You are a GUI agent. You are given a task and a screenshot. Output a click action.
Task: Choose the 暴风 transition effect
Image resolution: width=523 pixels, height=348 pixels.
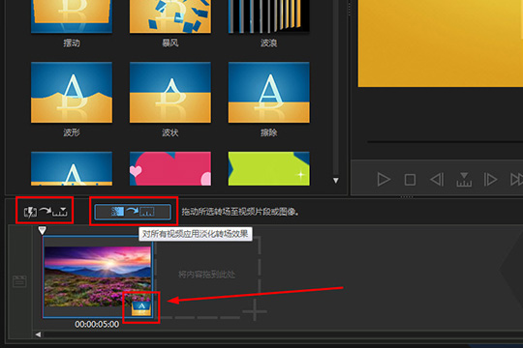(170, 16)
